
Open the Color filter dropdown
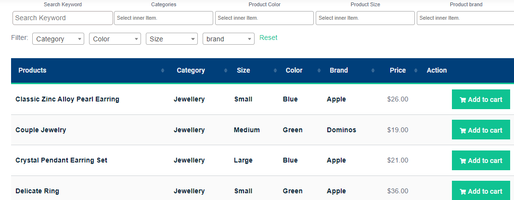pos(115,39)
